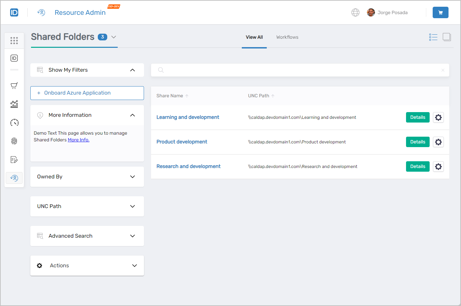Open the tasks checklist sidebar icon
Image resolution: width=461 pixels, height=306 pixels.
(x=14, y=159)
